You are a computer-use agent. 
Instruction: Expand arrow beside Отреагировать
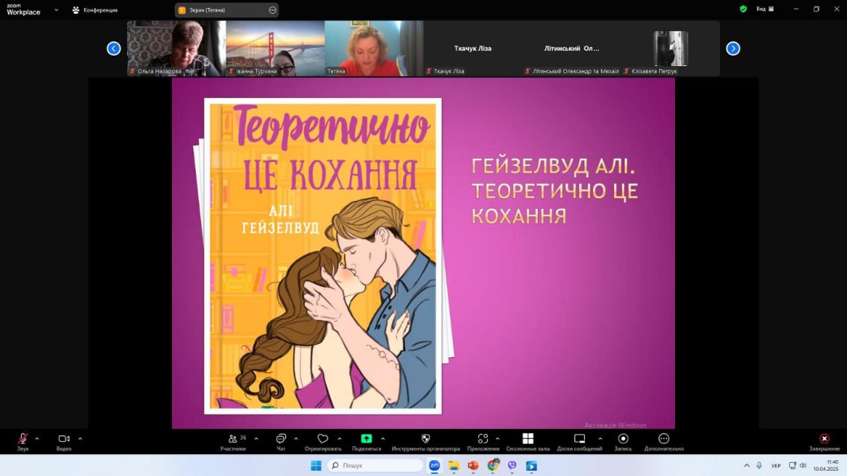pos(339,438)
